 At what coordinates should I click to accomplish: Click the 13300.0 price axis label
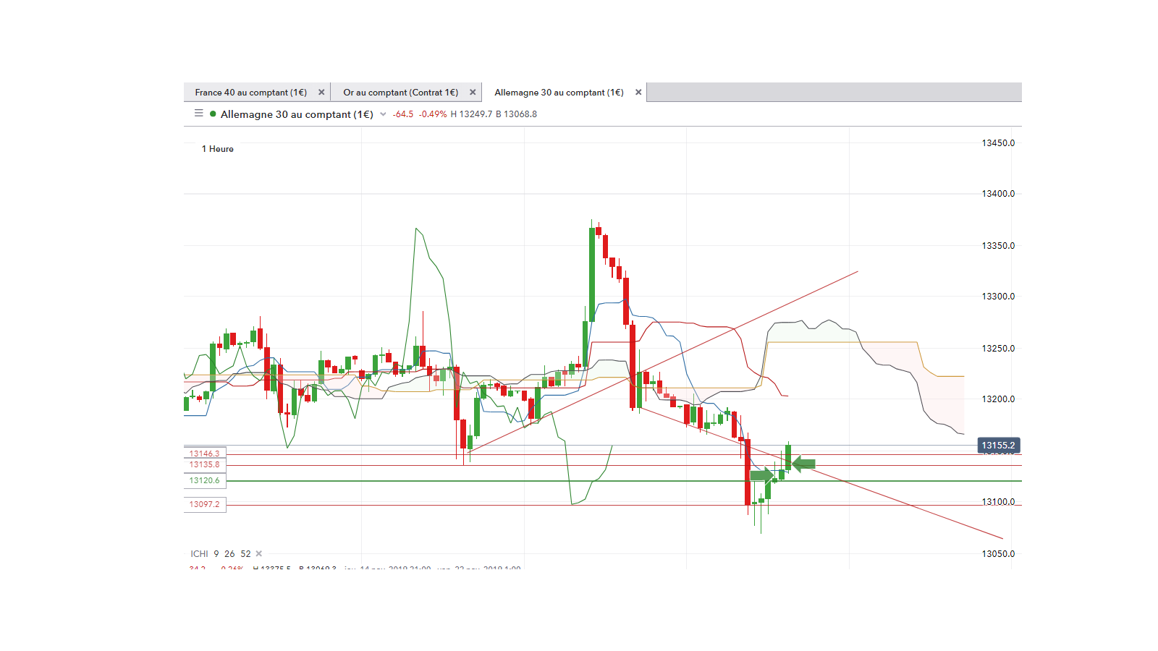pos(998,297)
